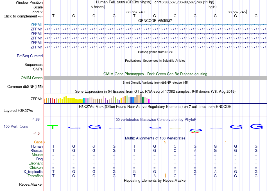Click the OMIM Genes track label
The image size is (267, 191).
[x=32, y=78]
